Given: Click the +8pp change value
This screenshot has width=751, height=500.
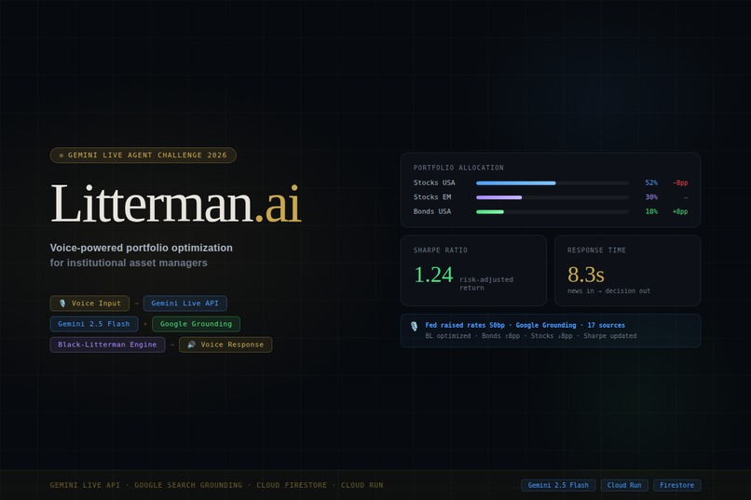Looking at the screenshot, I should click(680, 211).
